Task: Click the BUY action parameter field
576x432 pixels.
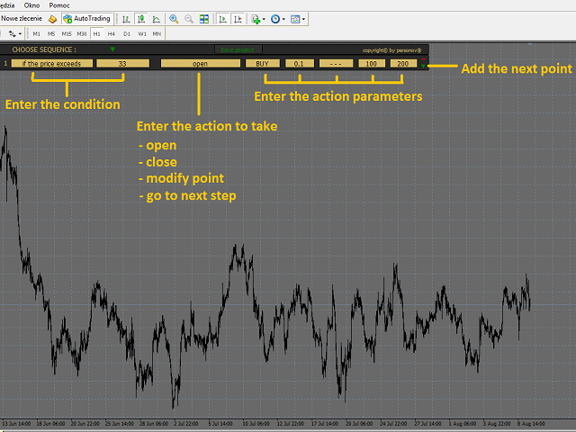Action: click(x=262, y=64)
